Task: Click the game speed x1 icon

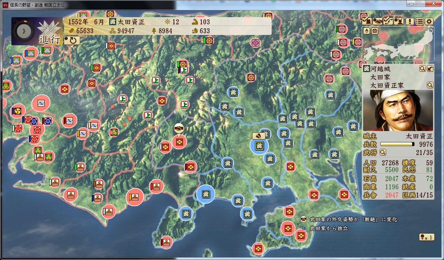Action: coord(427,237)
